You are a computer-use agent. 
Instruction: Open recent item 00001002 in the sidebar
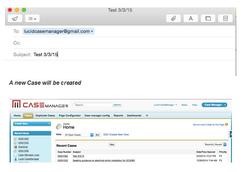point(23,143)
